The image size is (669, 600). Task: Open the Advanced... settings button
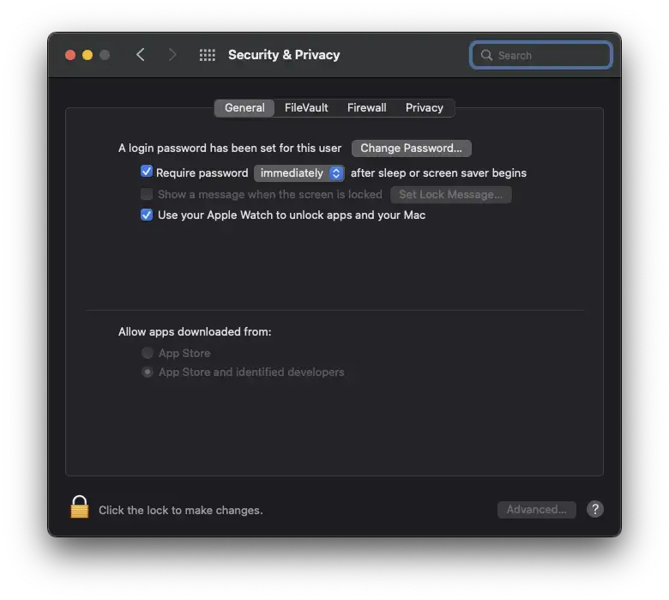coord(536,510)
